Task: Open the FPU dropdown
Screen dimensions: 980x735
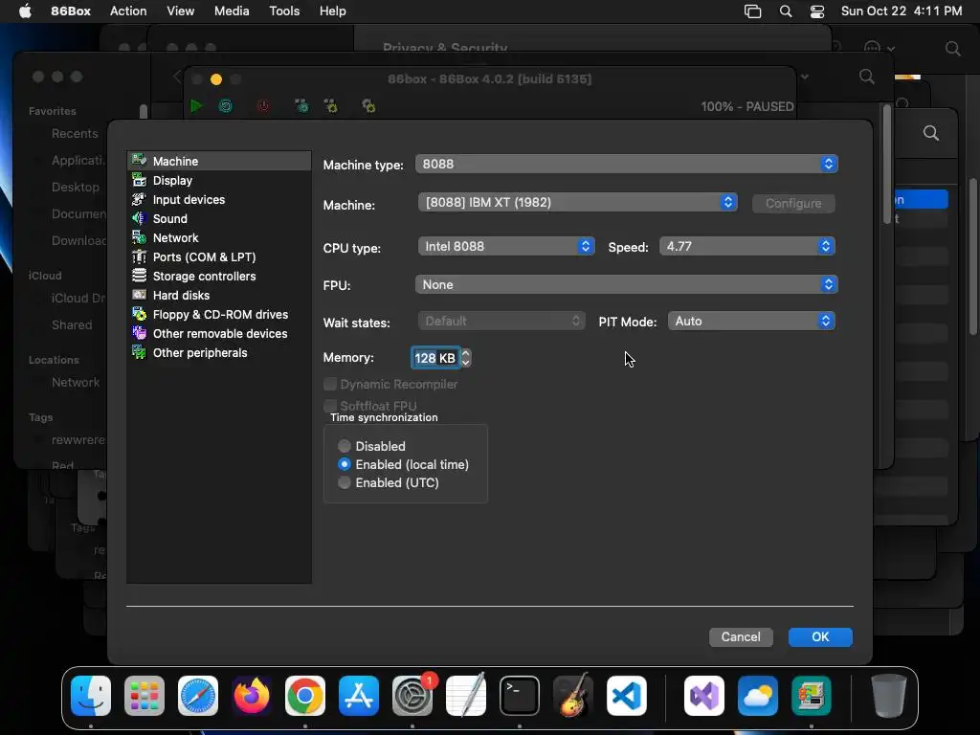Action: point(626,285)
